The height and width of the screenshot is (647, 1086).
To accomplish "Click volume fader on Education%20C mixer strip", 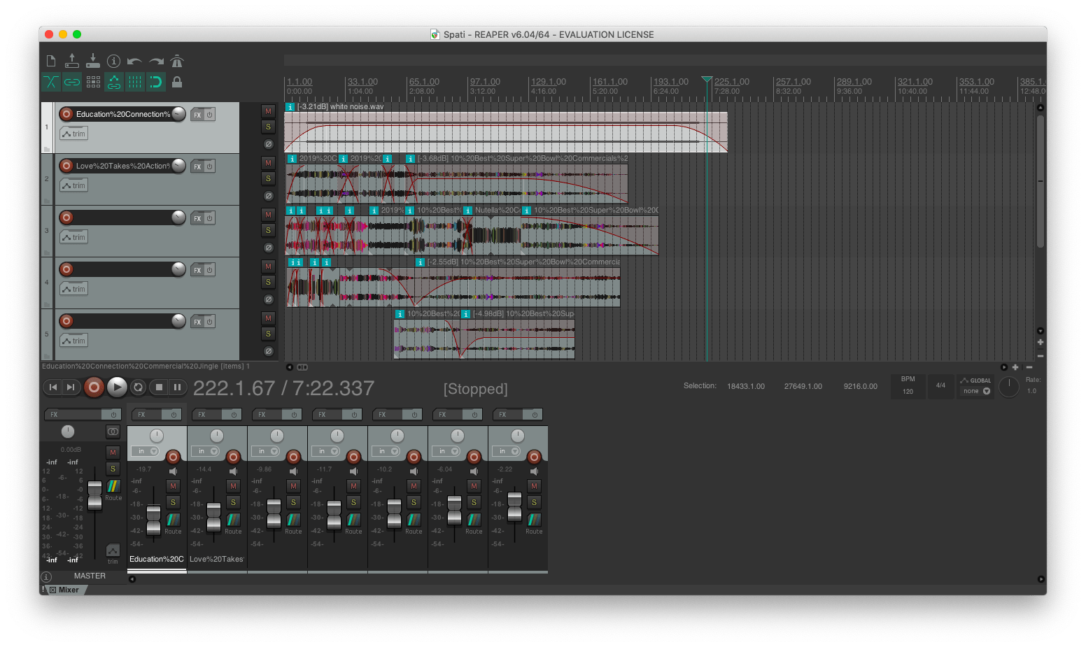I will tap(153, 520).
